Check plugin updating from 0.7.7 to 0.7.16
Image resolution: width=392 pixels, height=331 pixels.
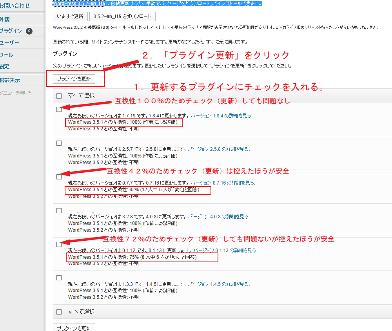pos(59,177)
